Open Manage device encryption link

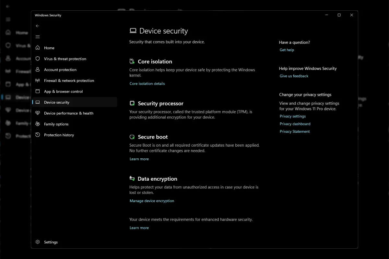click(152, 201)
